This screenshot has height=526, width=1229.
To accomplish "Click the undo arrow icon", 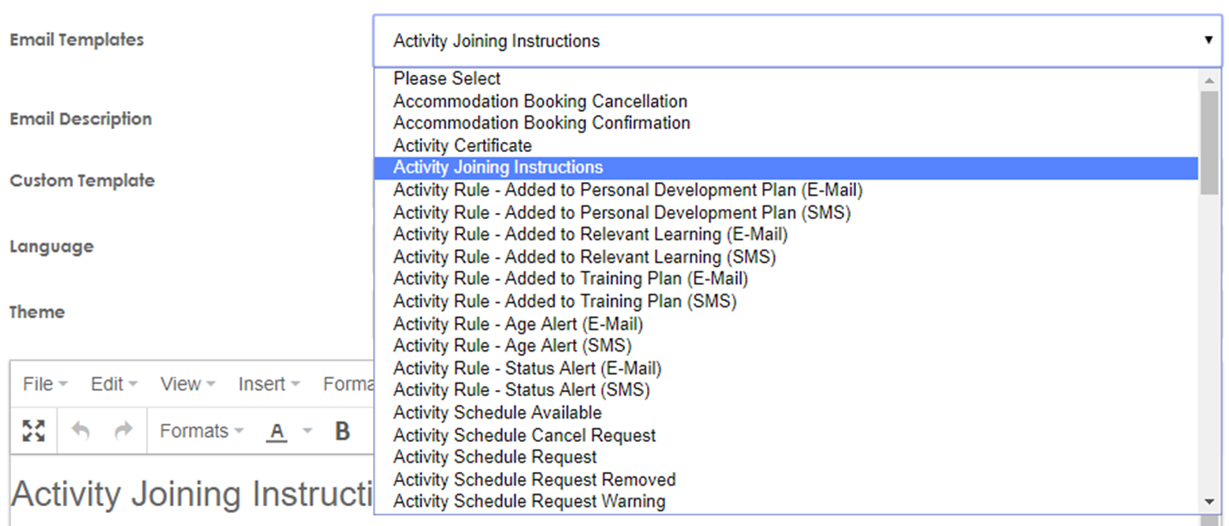I will [x=80, y=431].
